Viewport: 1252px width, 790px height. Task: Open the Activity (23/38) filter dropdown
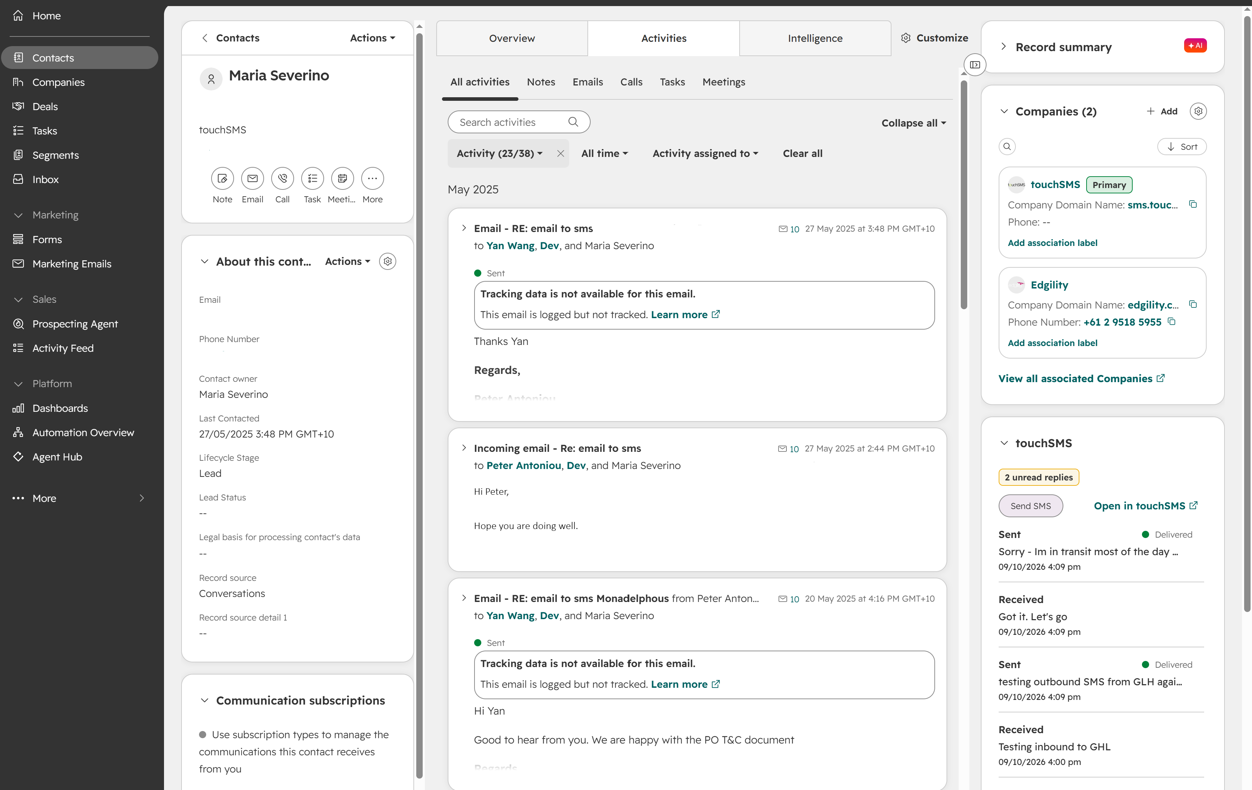499,153
